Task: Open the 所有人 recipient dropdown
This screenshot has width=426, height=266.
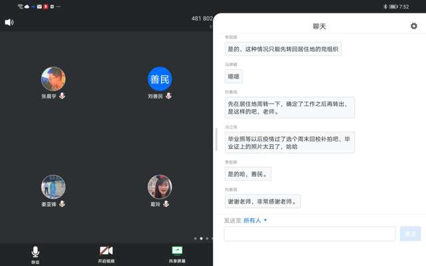Action: click(x=255, y=220)
